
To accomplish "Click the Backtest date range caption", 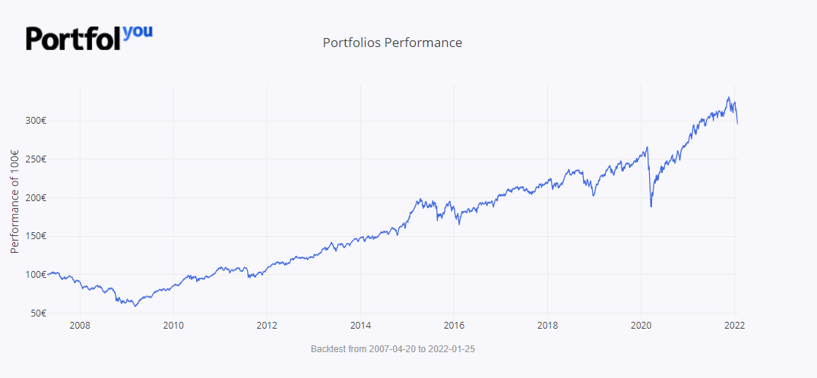I will tap(393, 348).
